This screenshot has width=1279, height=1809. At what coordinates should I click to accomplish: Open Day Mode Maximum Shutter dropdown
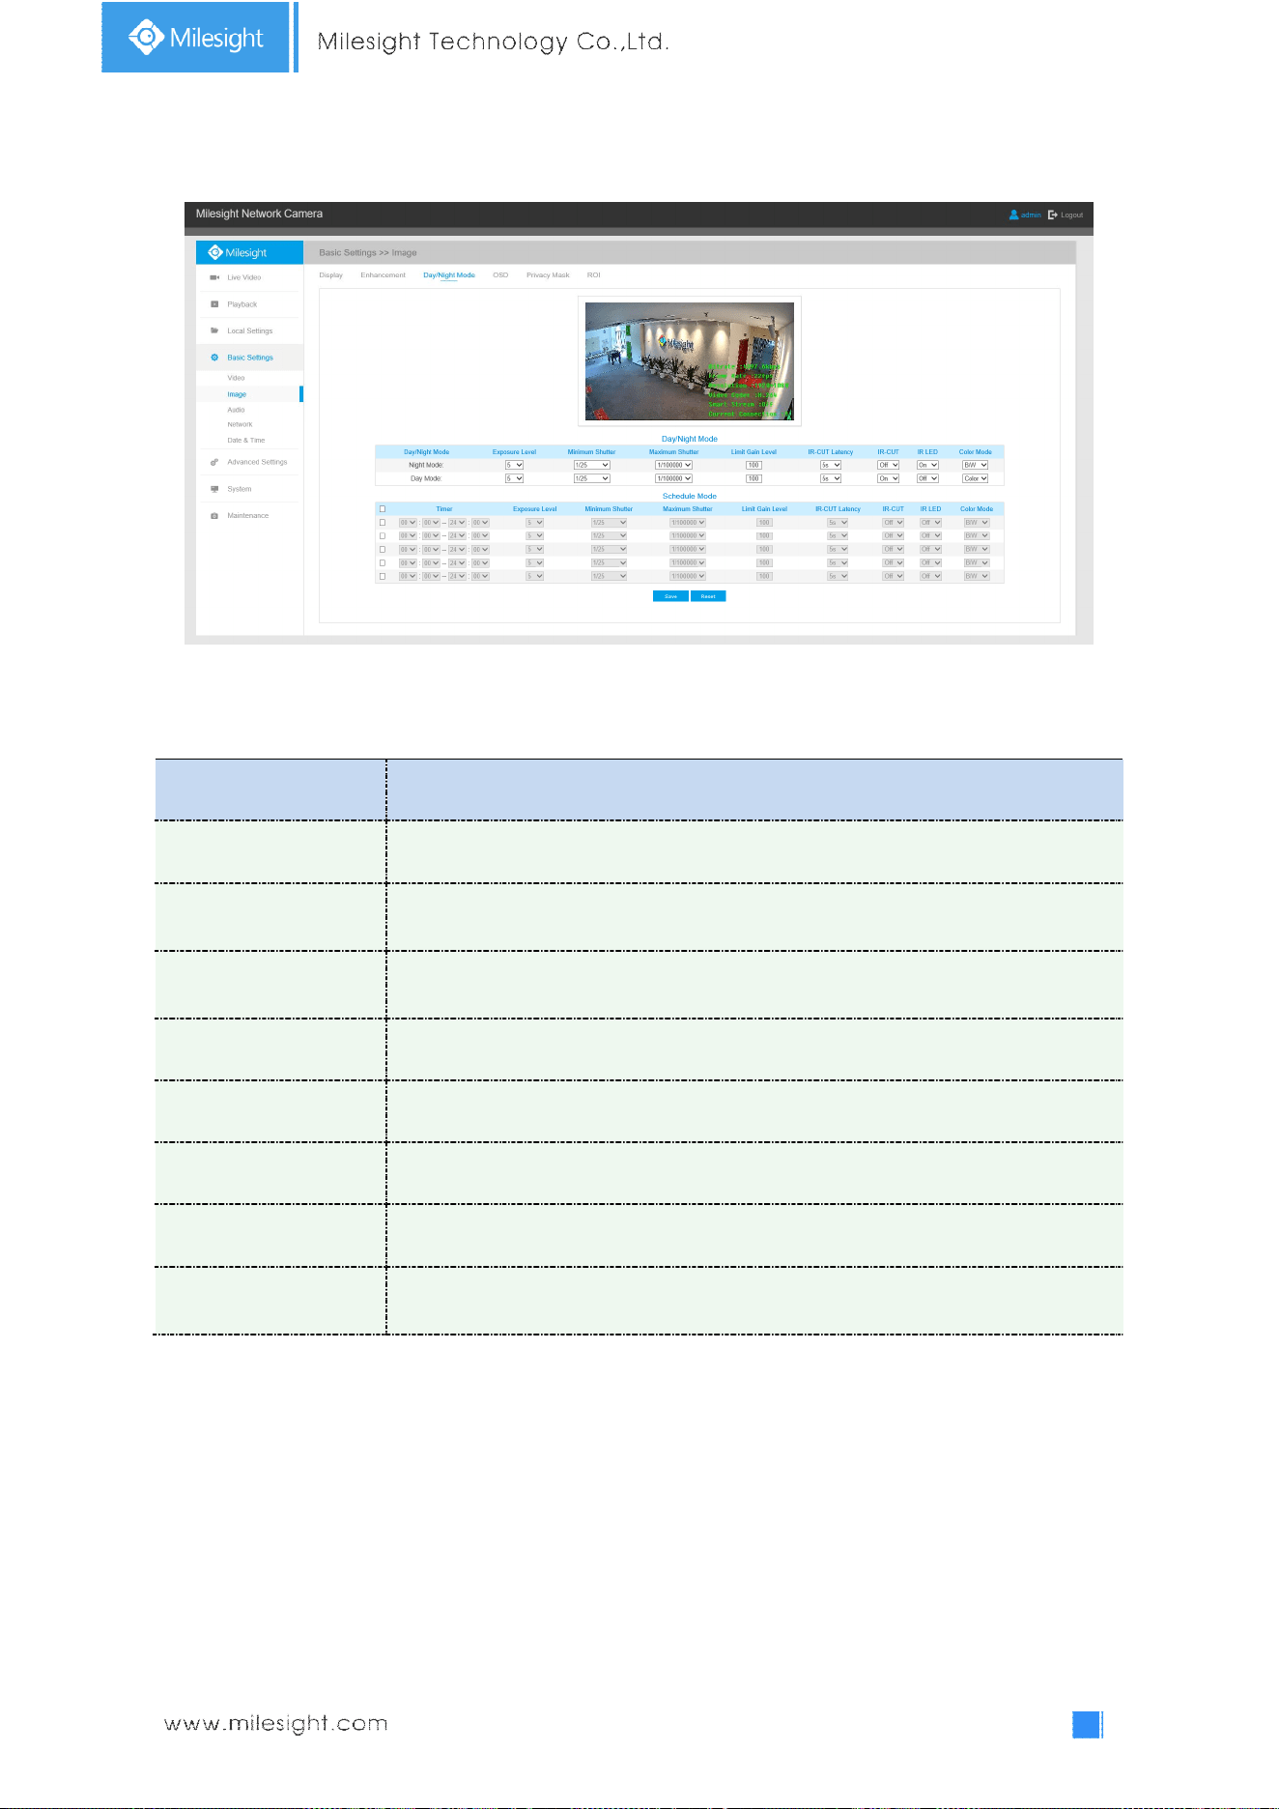tap(674, 478)
